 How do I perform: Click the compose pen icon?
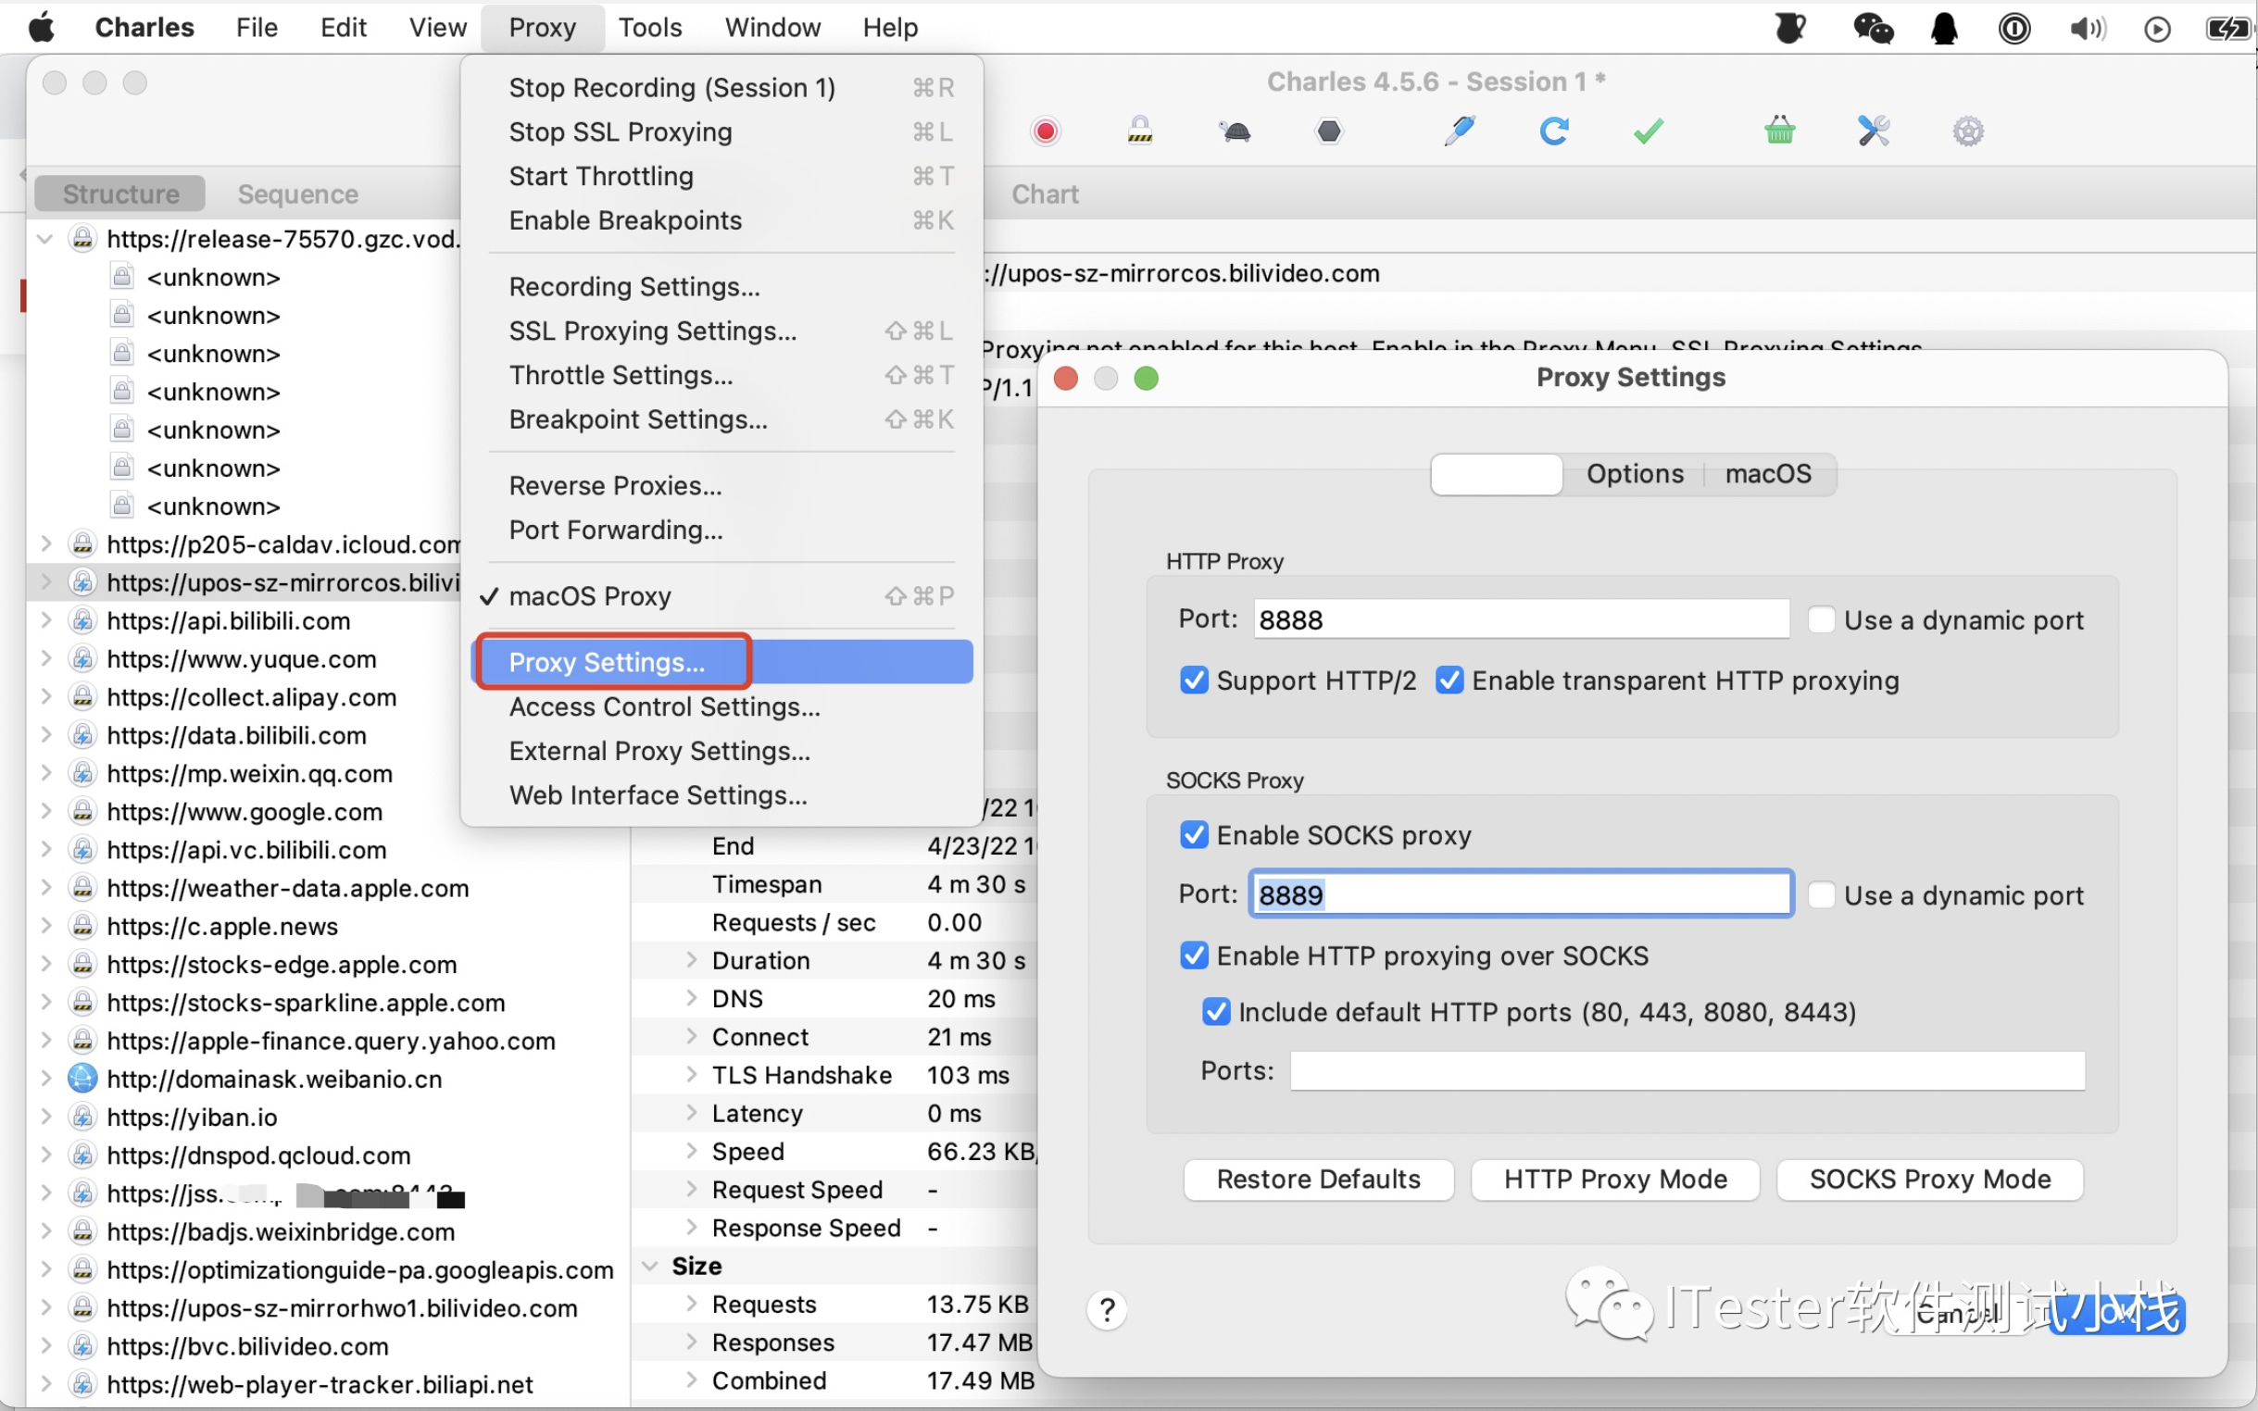1459,131
